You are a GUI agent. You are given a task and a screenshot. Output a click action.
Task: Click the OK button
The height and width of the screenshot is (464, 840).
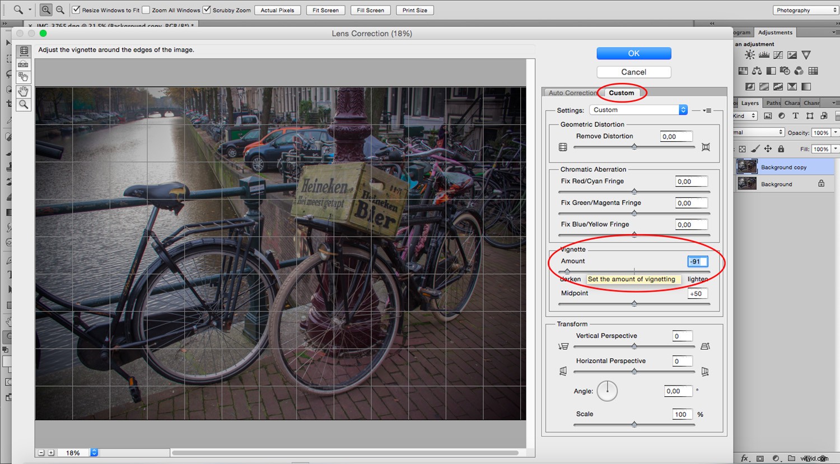[633, 53]
